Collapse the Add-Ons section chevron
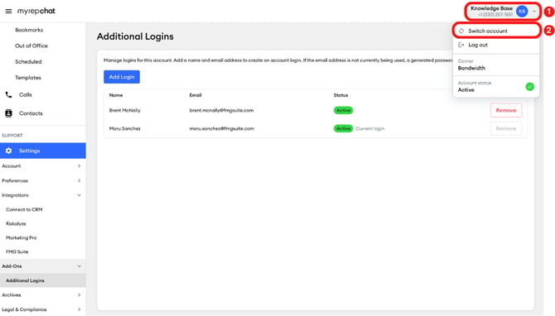This screenshot has width=555, height=316. pyautogui.click(x=79, y=266)
